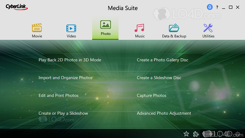Open the Movie category
Screen dimensions: 245x138
pyautogui.click(x=37, y=31)
